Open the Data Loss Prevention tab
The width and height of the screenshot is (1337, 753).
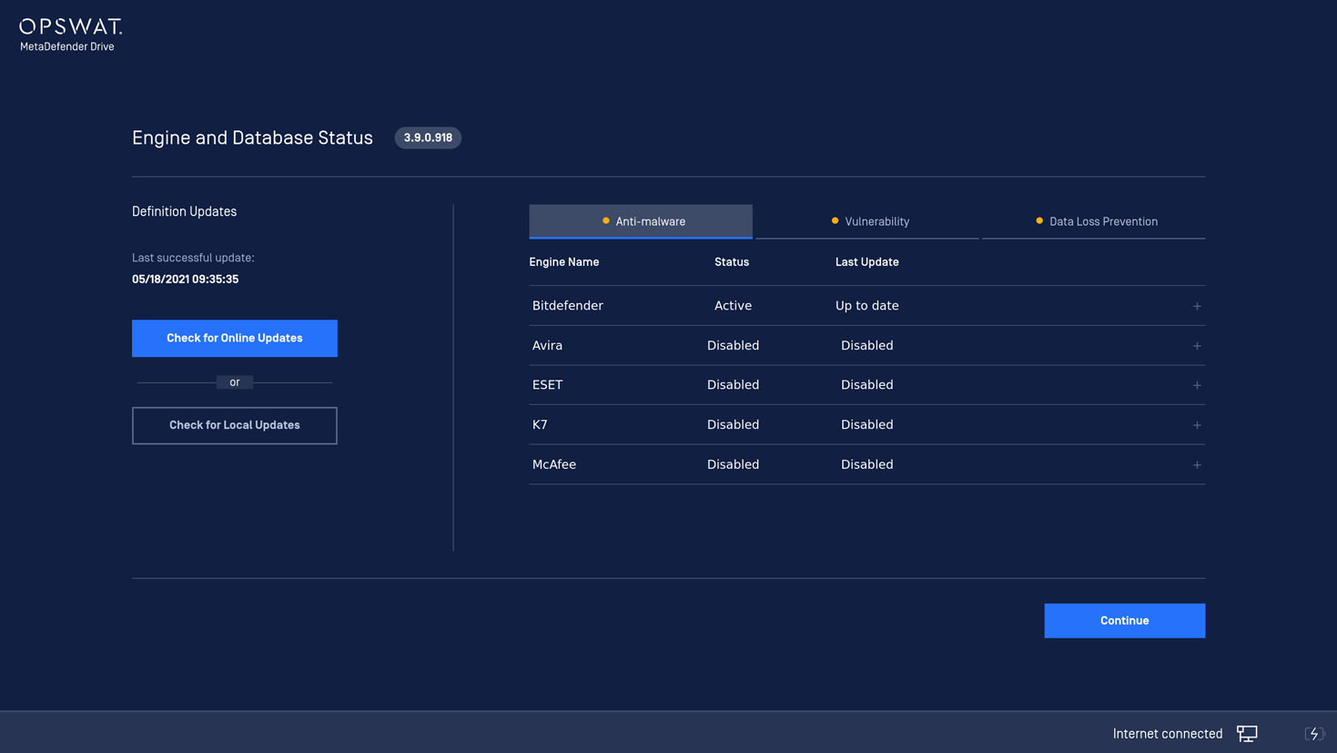(1094, 221)
